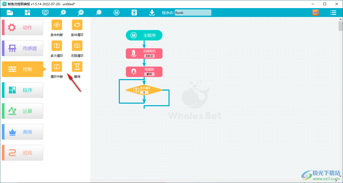Click the reset zoom magnifier icon
The image size is (343, 183).
click(81, 13)
